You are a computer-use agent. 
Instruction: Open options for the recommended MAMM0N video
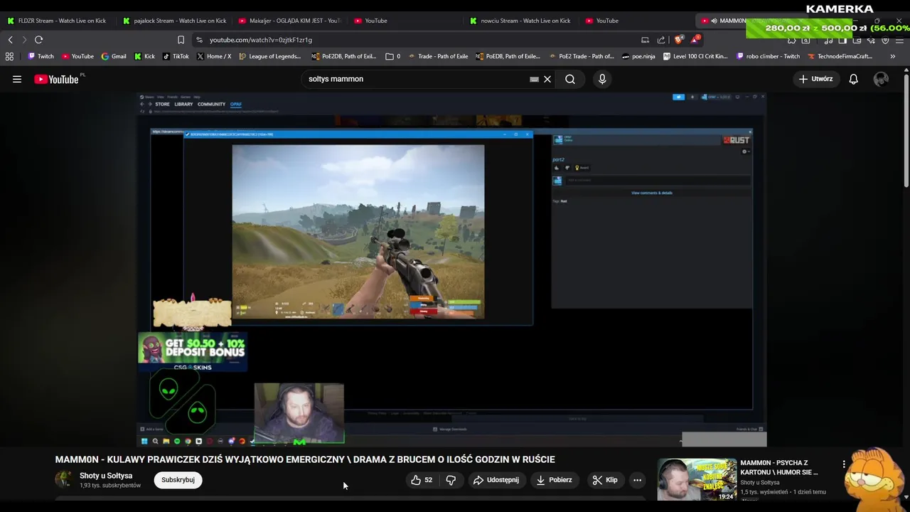click(844, 464)
